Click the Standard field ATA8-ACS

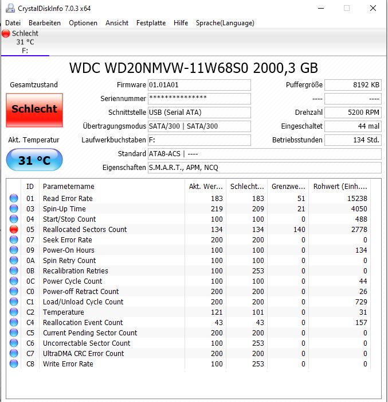[265, 154]
